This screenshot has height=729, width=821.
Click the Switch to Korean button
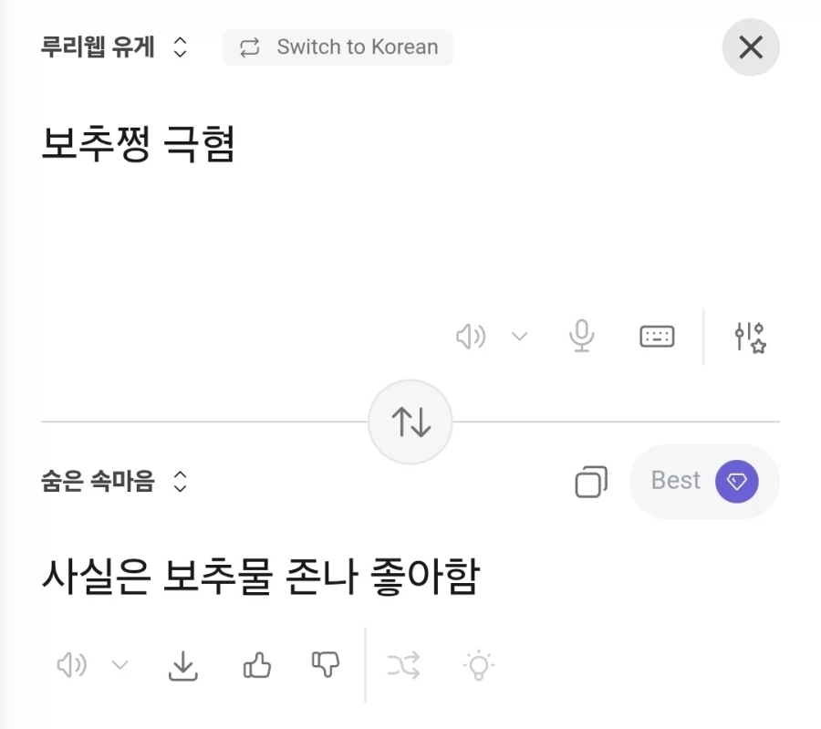coord(338,47)
